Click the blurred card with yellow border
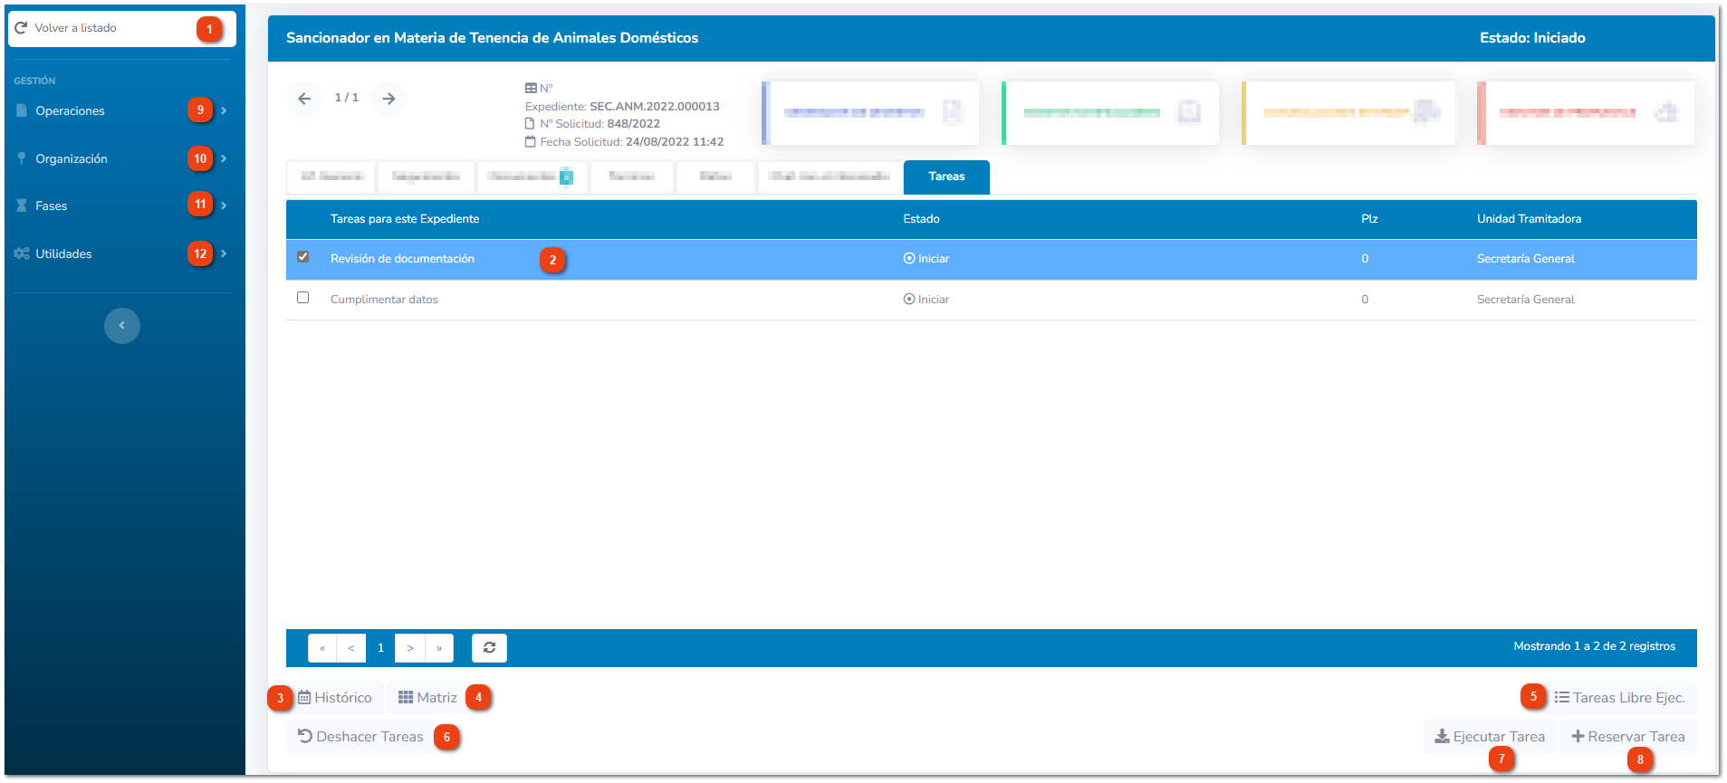This screenshot has width=1727, height=783. point(1348,113)
